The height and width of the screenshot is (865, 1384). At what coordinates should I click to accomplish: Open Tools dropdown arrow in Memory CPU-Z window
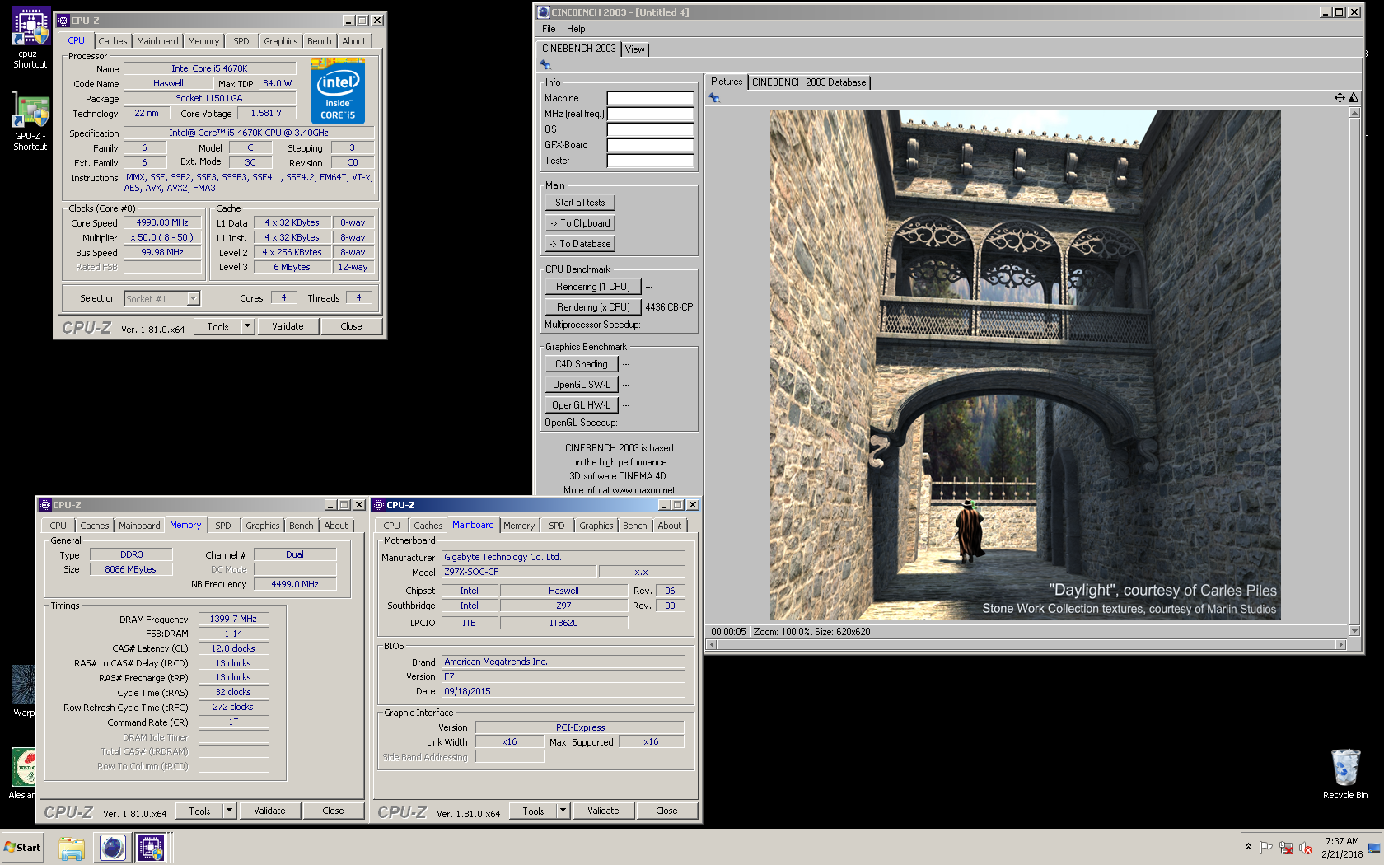[229, 811]
